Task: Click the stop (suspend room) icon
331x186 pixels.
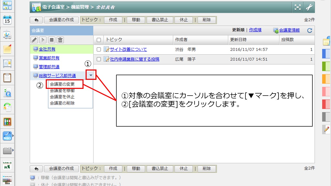Action: tap(52, 40)
